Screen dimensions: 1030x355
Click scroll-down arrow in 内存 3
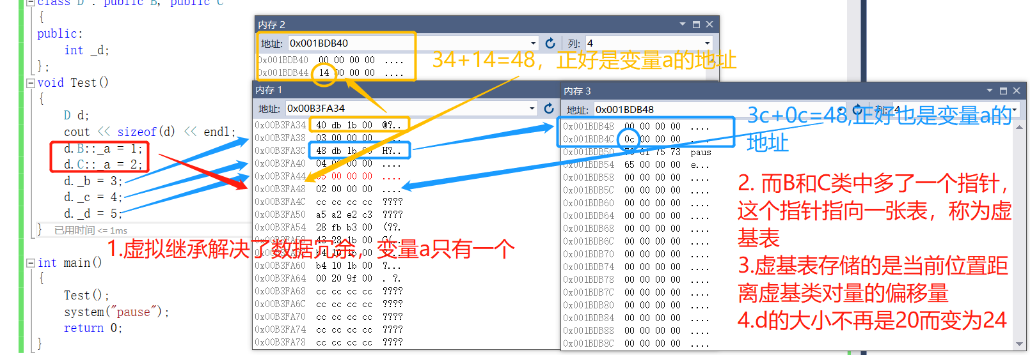click(x=1019, y=344)
